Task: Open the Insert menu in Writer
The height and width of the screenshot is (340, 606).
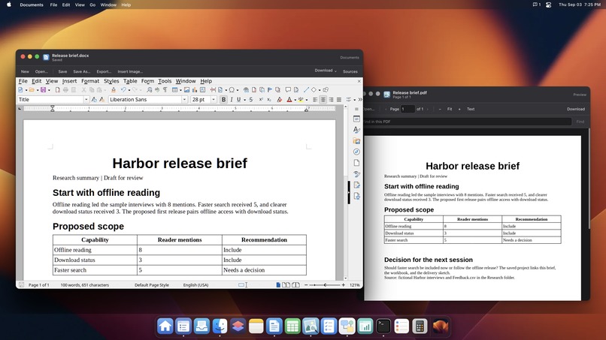Action: click(x=70, y=81)
